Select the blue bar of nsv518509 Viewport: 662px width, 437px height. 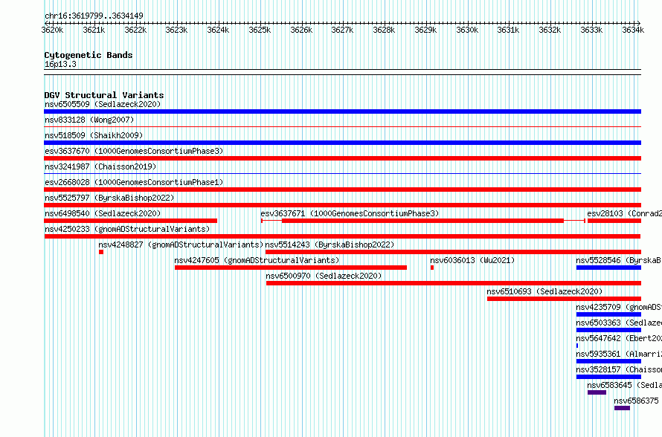(x=342, y=143)
